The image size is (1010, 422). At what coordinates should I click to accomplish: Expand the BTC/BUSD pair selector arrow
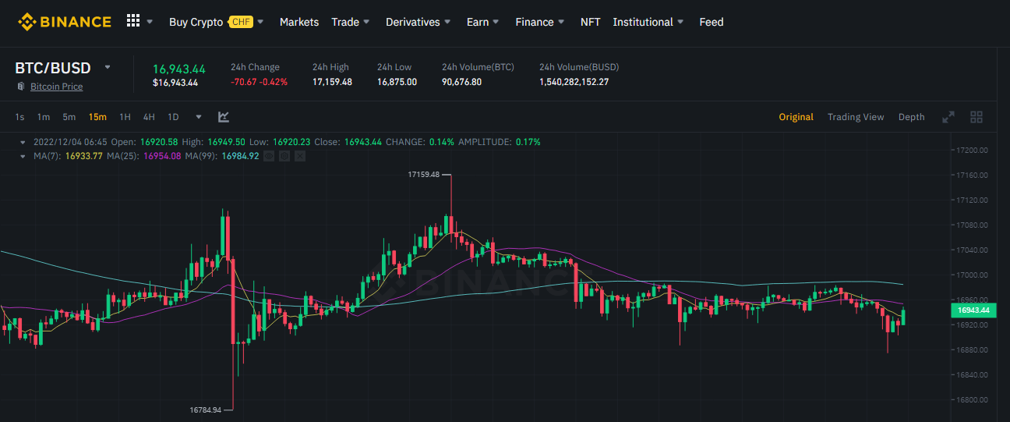point(108,67)
